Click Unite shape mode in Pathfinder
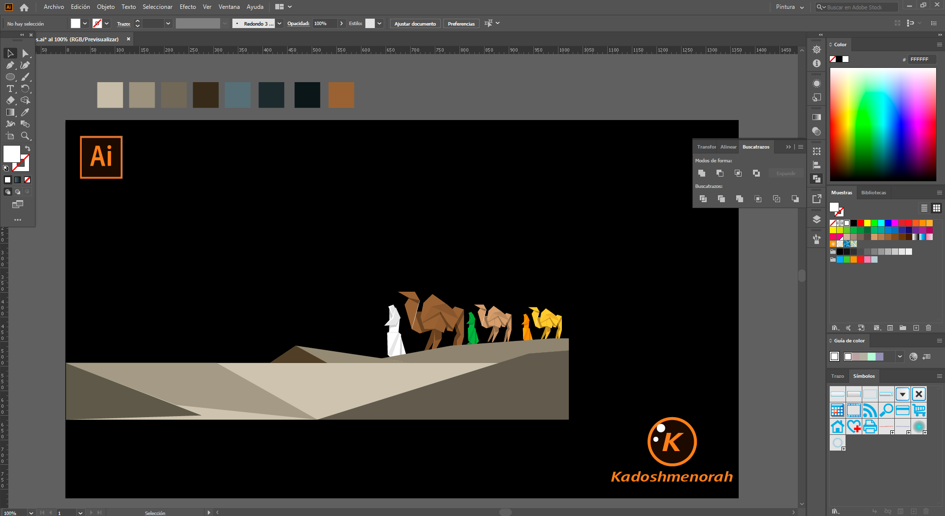 (x=702, y=173)
